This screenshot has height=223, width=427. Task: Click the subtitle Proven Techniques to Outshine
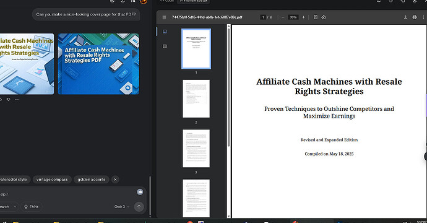[329, 112]
